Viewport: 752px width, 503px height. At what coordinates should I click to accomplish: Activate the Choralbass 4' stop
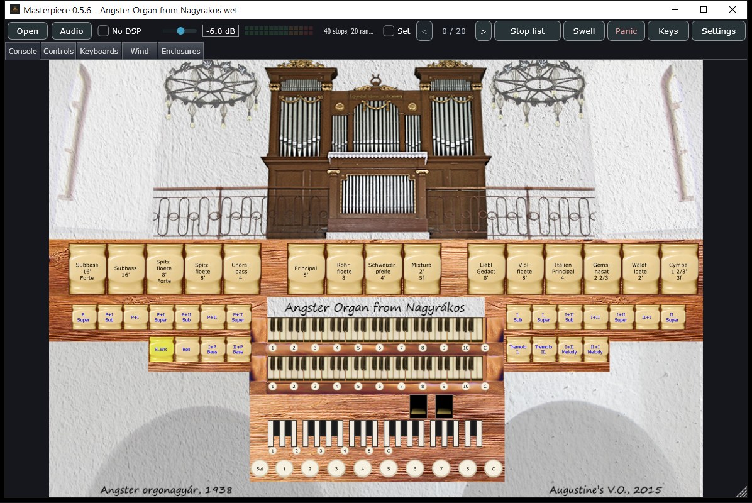click(x=241, y=270)
